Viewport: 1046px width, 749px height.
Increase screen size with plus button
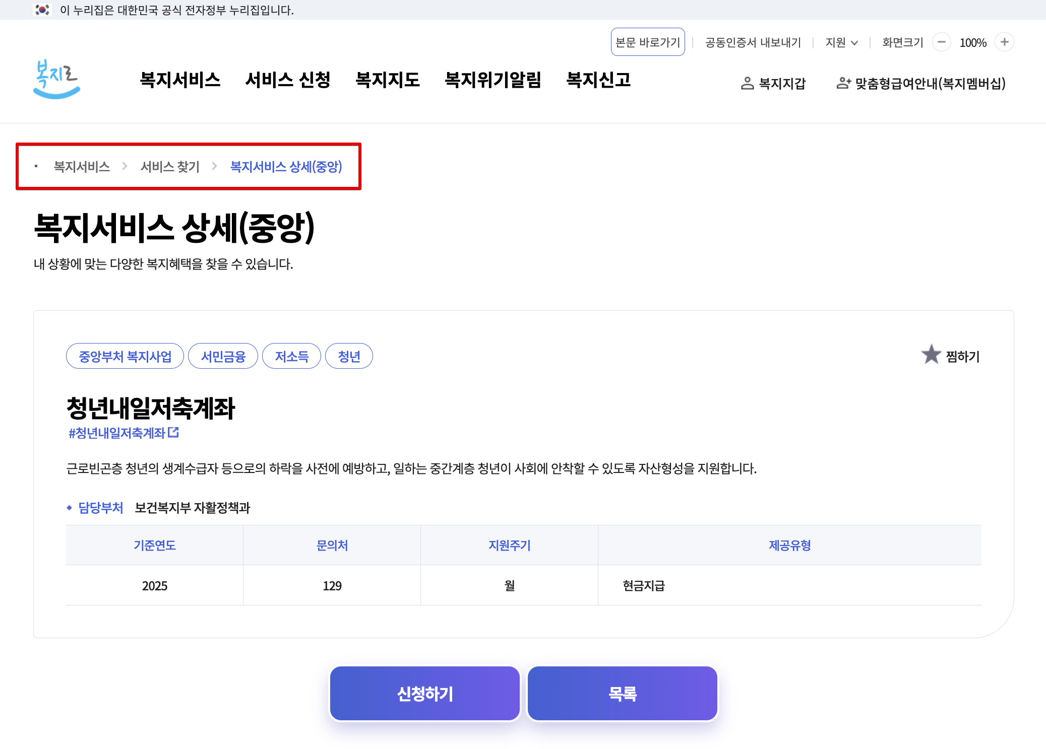pyautogui.click(x=1004, y=42)
